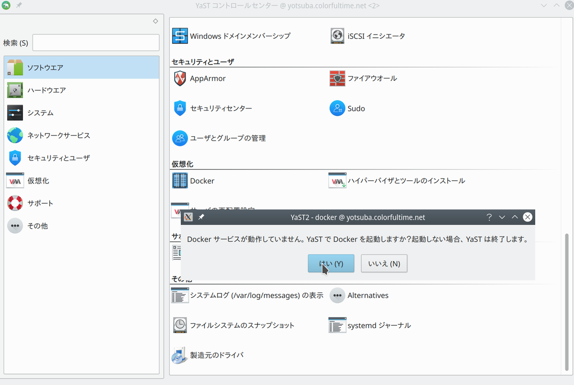Open ハイパーバイザとツールのインストール
This screenshot has width=574, height=385.
397,181
